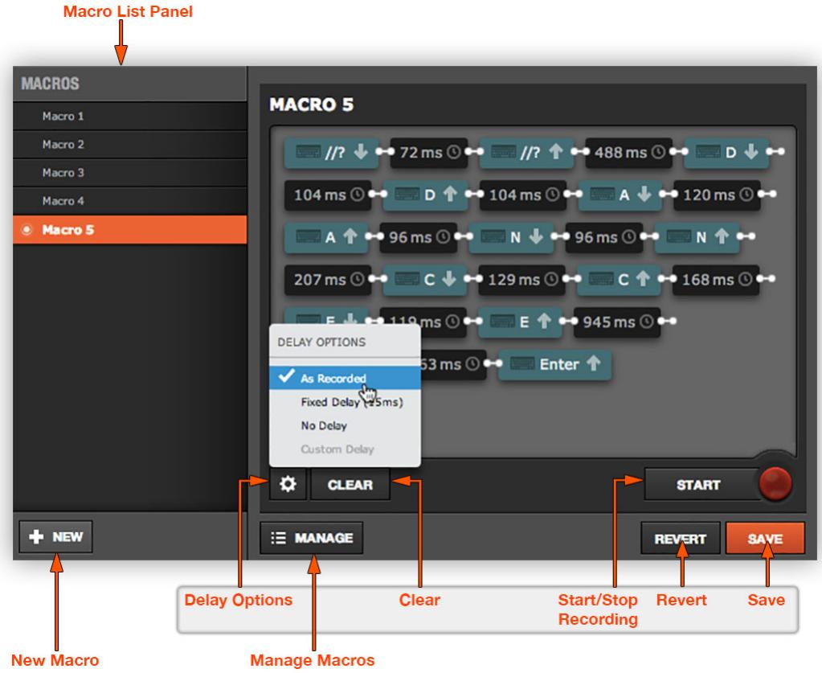
Task: Click the DELAY OPTIONS menu header
Action: coord(321,342)
